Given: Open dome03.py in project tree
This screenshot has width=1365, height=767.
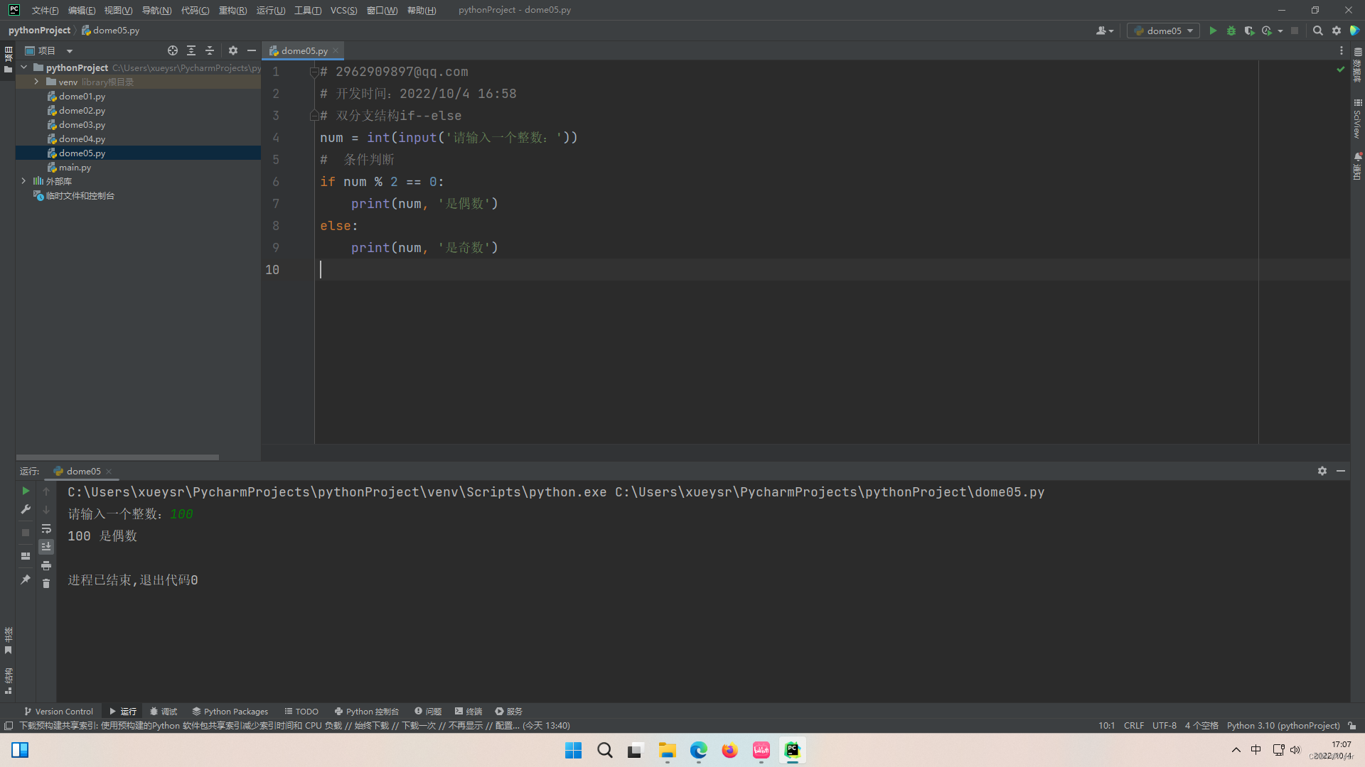Looking at the screenshot, I should tap(82, 124).
